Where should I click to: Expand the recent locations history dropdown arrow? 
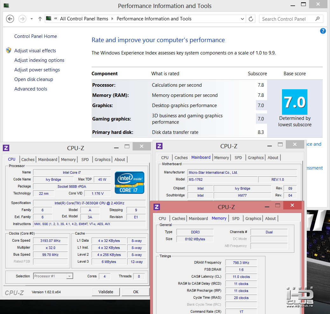click(31, 19)
